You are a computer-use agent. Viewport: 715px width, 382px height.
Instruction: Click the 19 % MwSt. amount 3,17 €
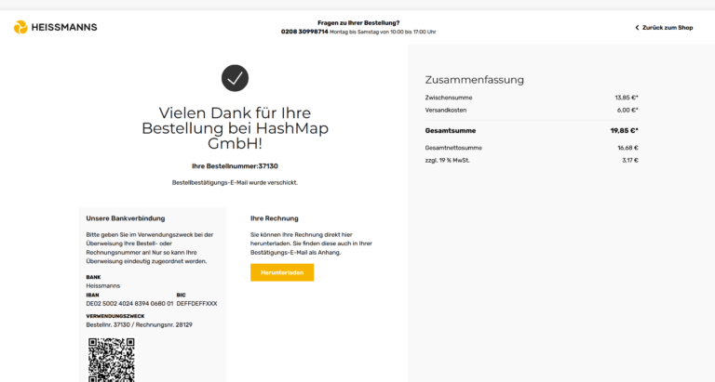click(629, 160)
